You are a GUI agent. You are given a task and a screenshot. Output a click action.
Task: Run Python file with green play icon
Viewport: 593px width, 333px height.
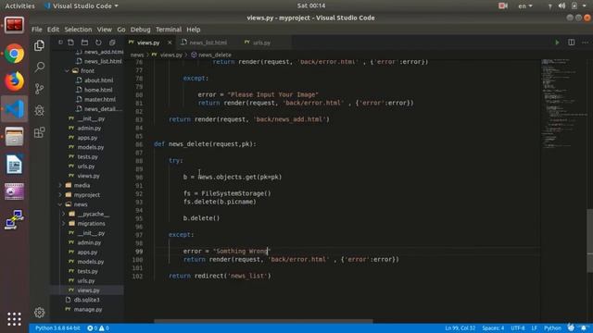coord(557,43)
